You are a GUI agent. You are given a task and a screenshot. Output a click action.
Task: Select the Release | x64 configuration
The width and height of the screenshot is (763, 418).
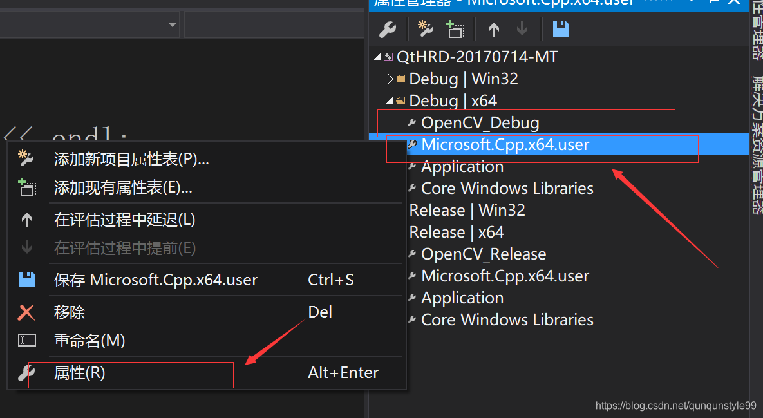(x=457, y=232)
